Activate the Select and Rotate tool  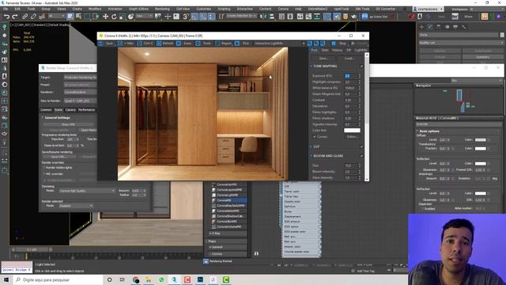tap(114, 16)
